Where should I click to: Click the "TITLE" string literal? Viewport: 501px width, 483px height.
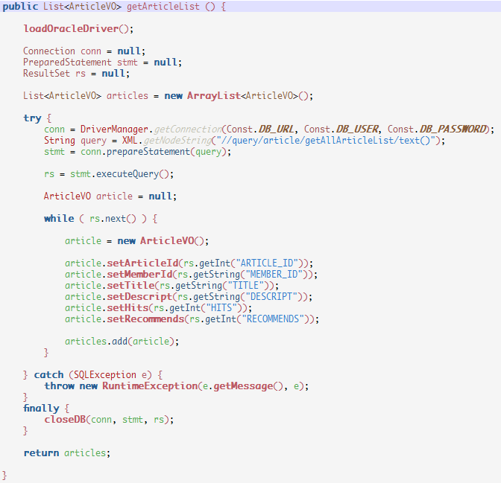coord(245,286)
